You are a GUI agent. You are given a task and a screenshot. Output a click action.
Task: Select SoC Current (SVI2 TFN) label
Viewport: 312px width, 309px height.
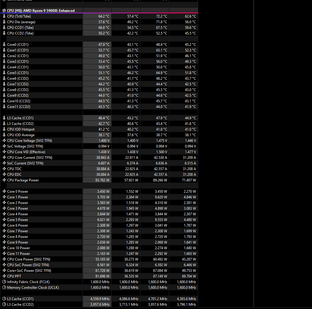click(25, 163)
